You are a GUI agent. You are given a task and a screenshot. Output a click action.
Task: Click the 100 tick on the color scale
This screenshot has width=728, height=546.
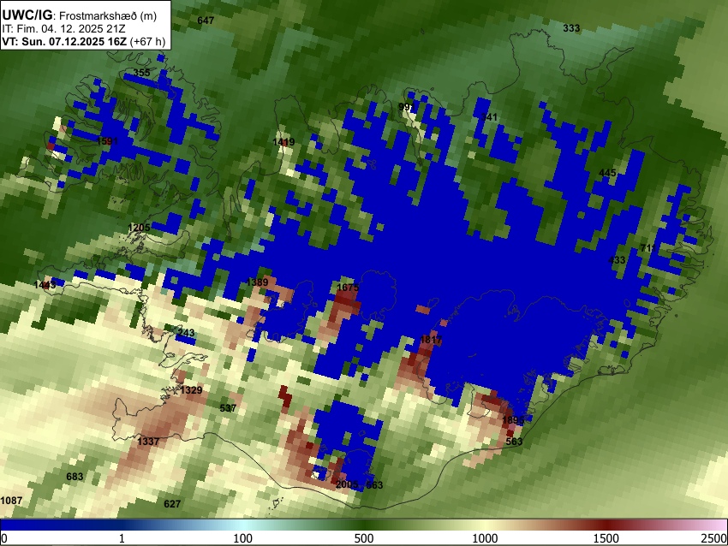(x=243, y=538)
